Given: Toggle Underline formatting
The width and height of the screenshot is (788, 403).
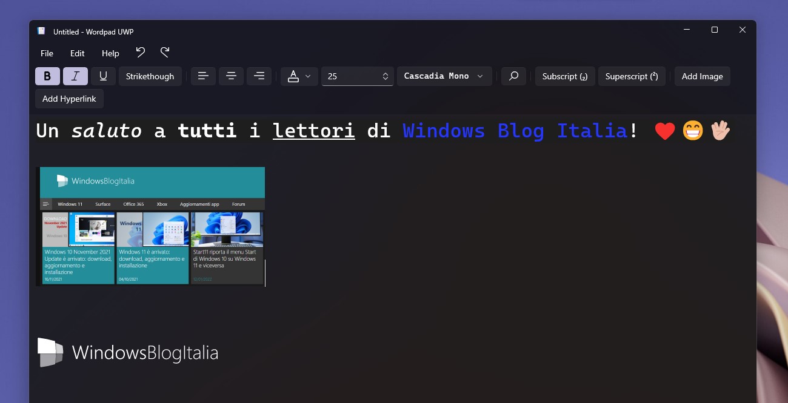Looking at the screenshot, I should (103, 76).
